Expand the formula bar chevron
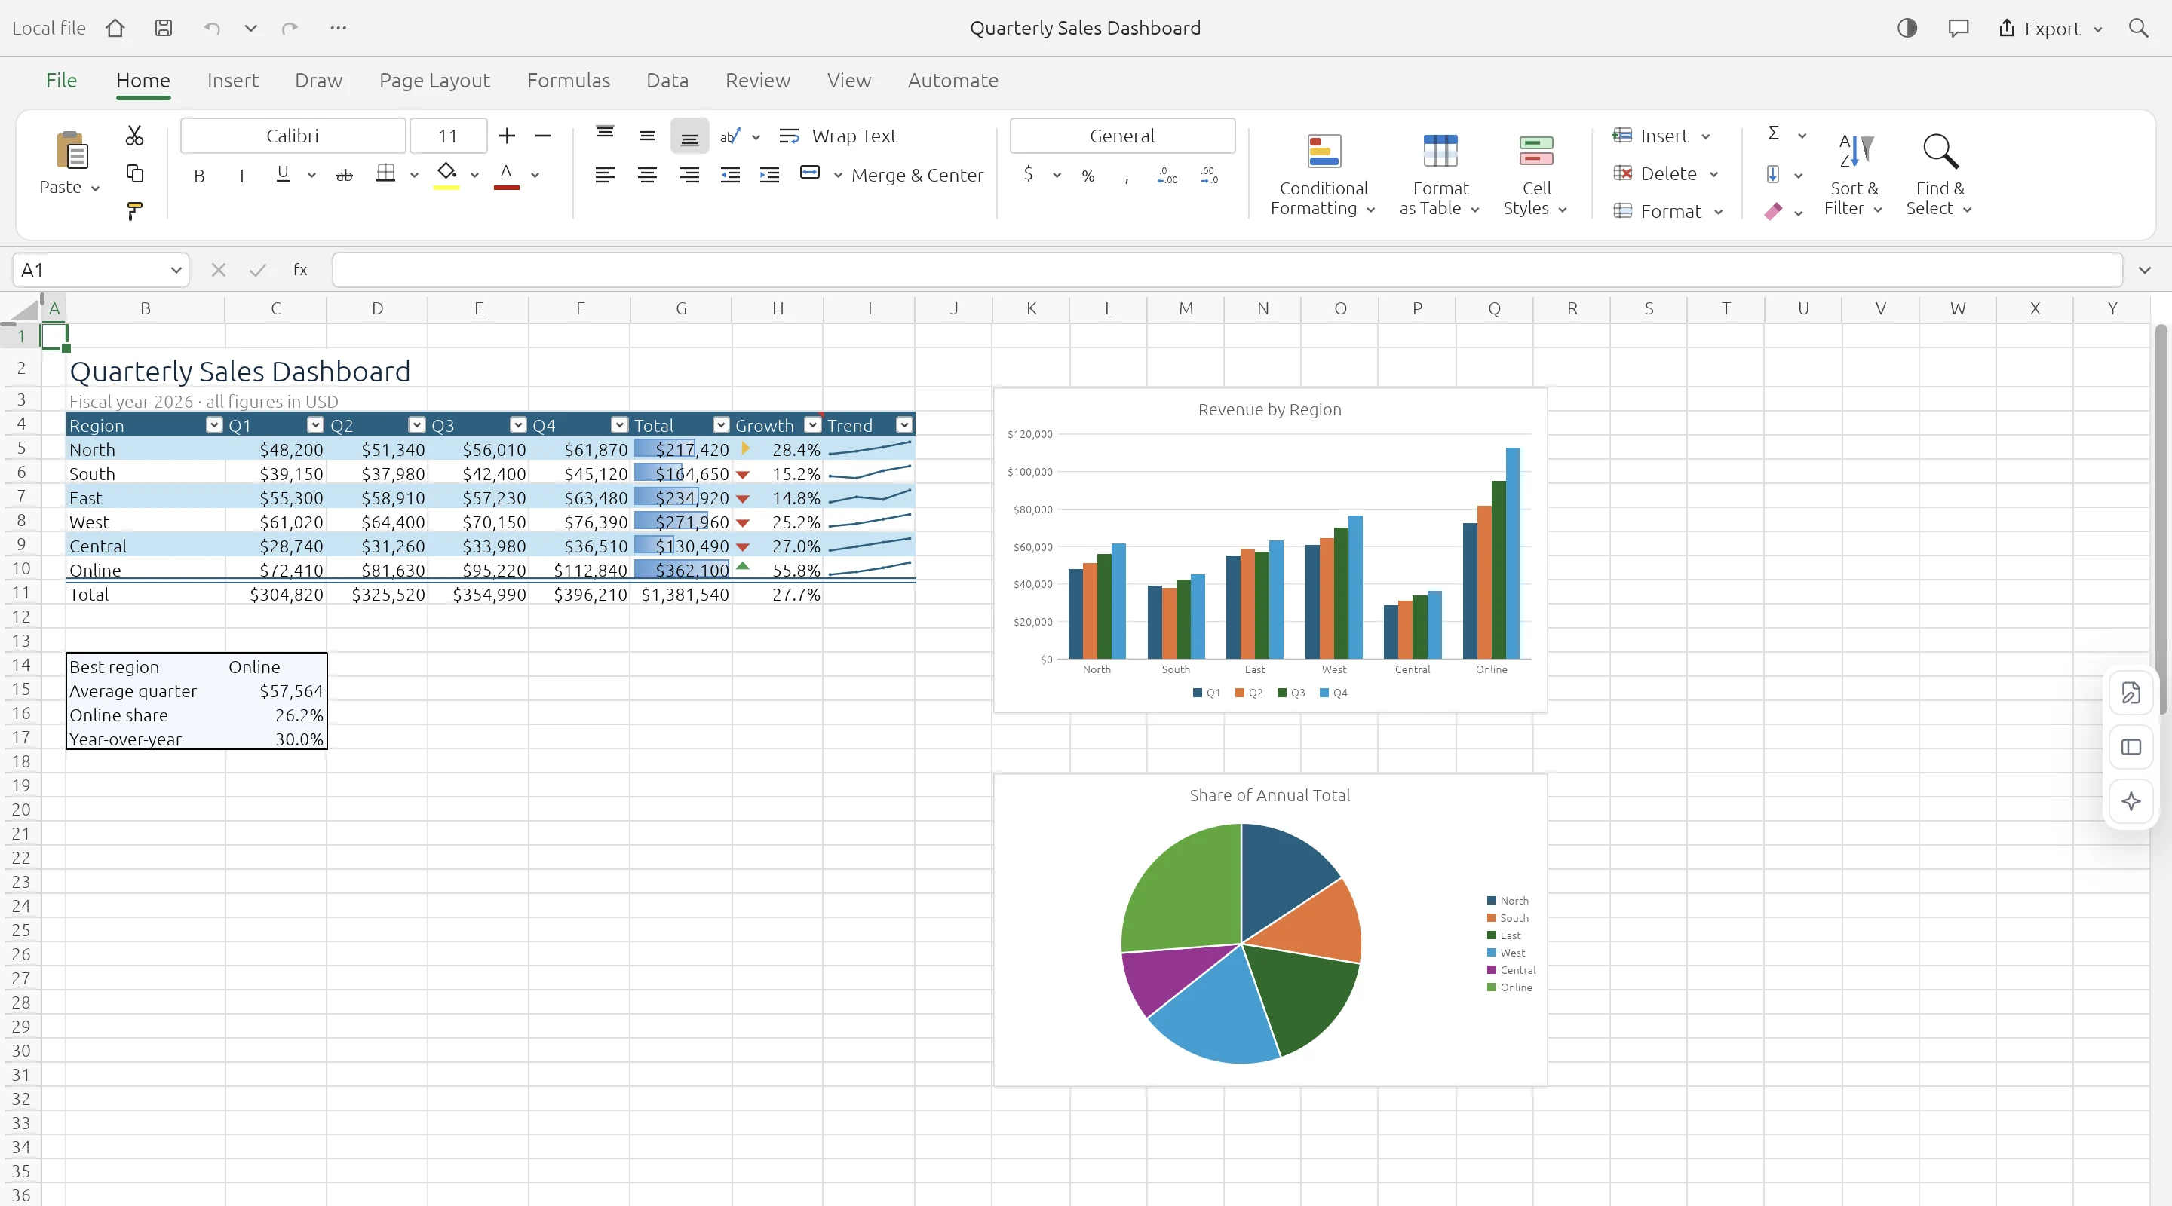This screenshot has width=2172, height=1206. pos(2145,270)
